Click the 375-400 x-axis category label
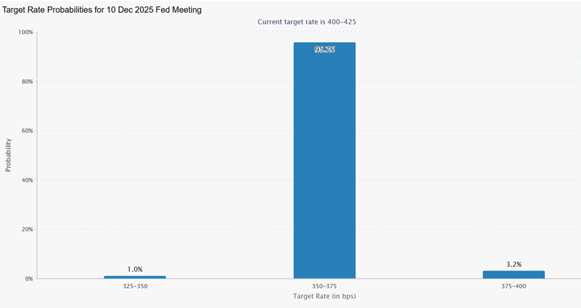The image size is (581, 308). pyautogui.click(x=513, y=286)
